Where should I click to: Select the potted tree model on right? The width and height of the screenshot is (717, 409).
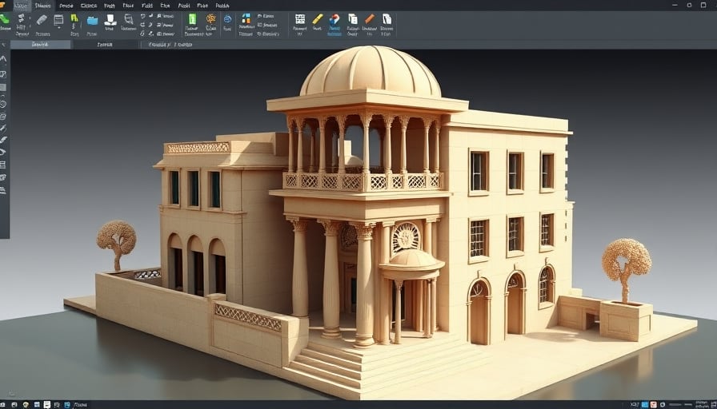coord(627,268)
